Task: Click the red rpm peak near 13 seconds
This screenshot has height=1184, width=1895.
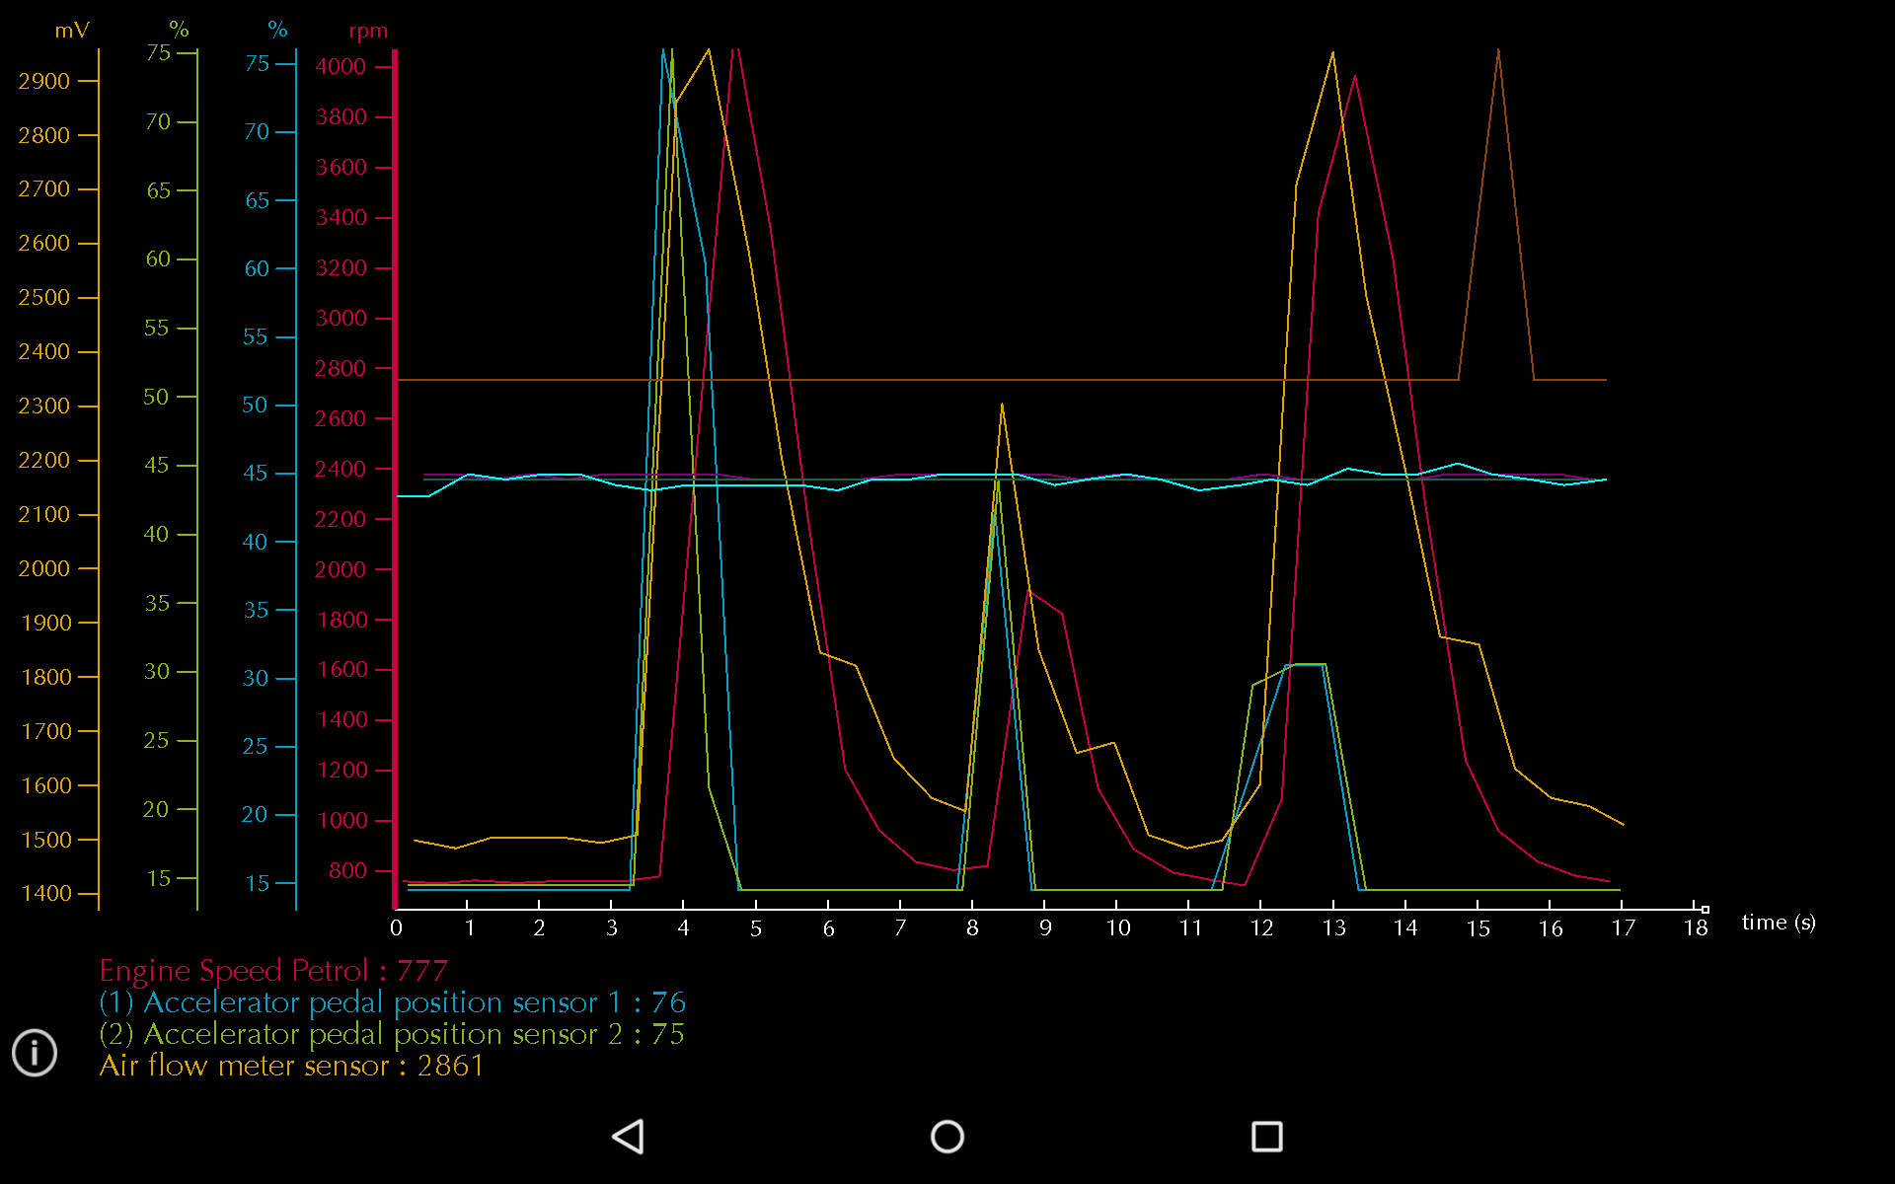Action: tap(1354, 77)
